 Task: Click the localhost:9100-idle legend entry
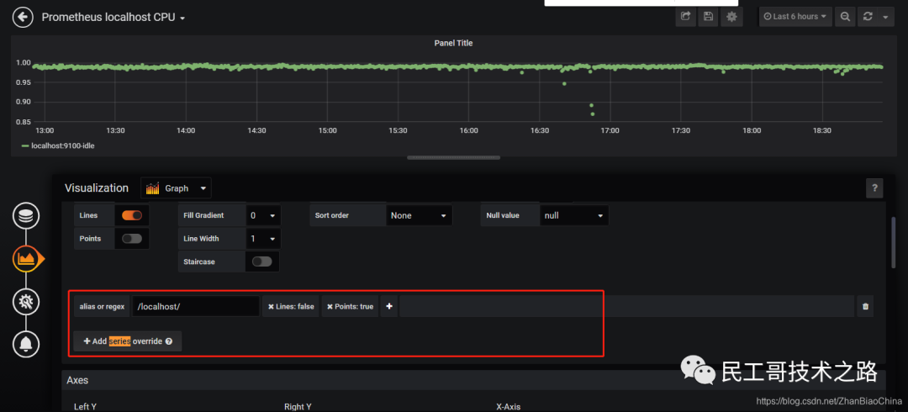click(x=62, y=146)
